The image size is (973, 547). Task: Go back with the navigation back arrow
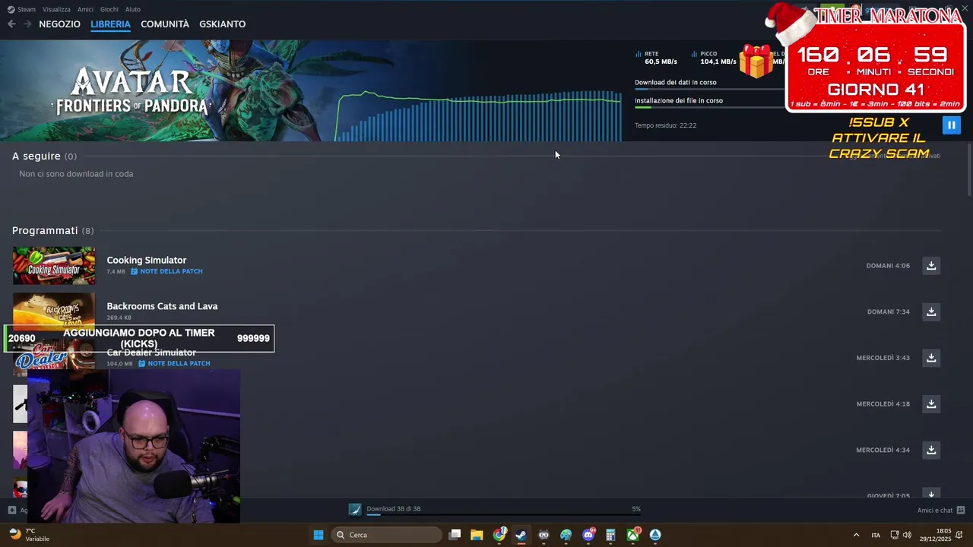click(11, 24)
